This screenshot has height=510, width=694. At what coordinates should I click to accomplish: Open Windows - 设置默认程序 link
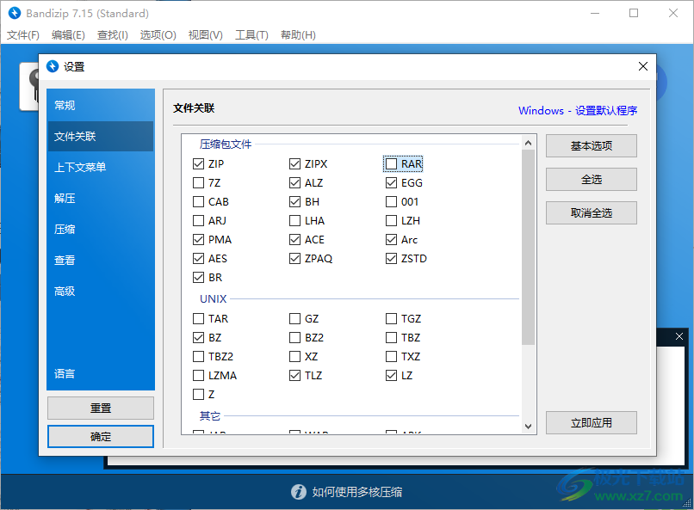pos(578,110)
